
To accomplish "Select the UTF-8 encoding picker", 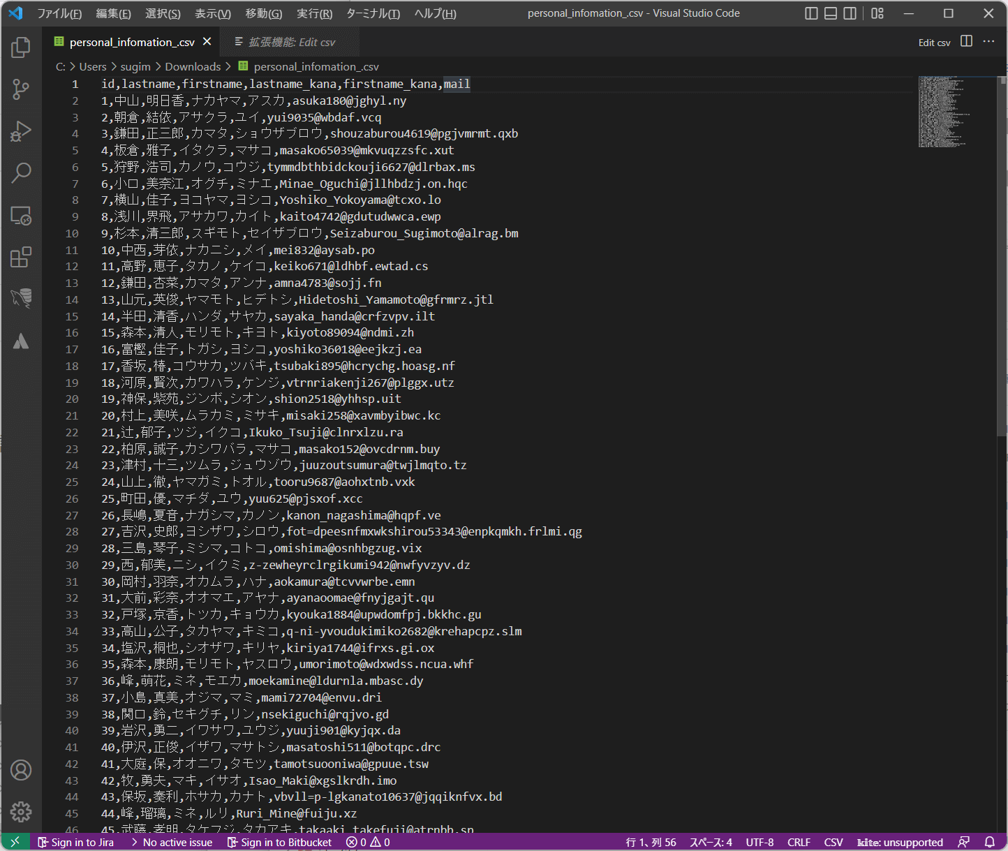I will click(x=759, y=842).
